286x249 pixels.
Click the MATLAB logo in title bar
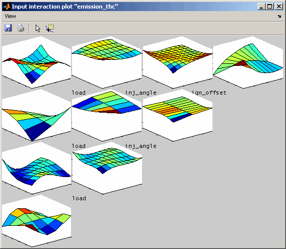7,7
